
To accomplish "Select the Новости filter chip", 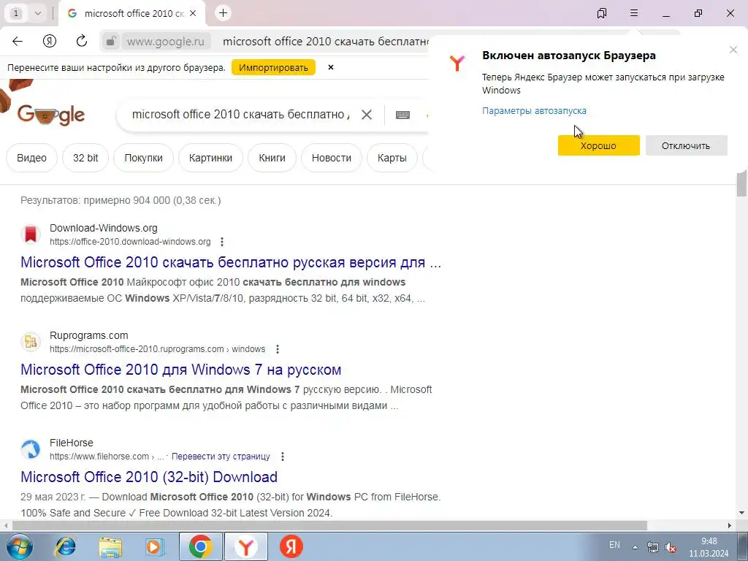I will click(332, 158).
